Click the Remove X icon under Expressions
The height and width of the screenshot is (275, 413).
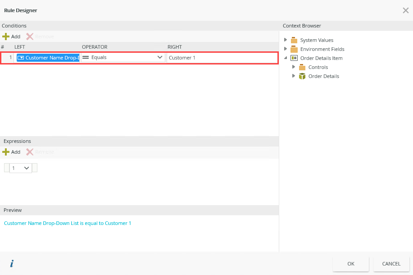30,152
